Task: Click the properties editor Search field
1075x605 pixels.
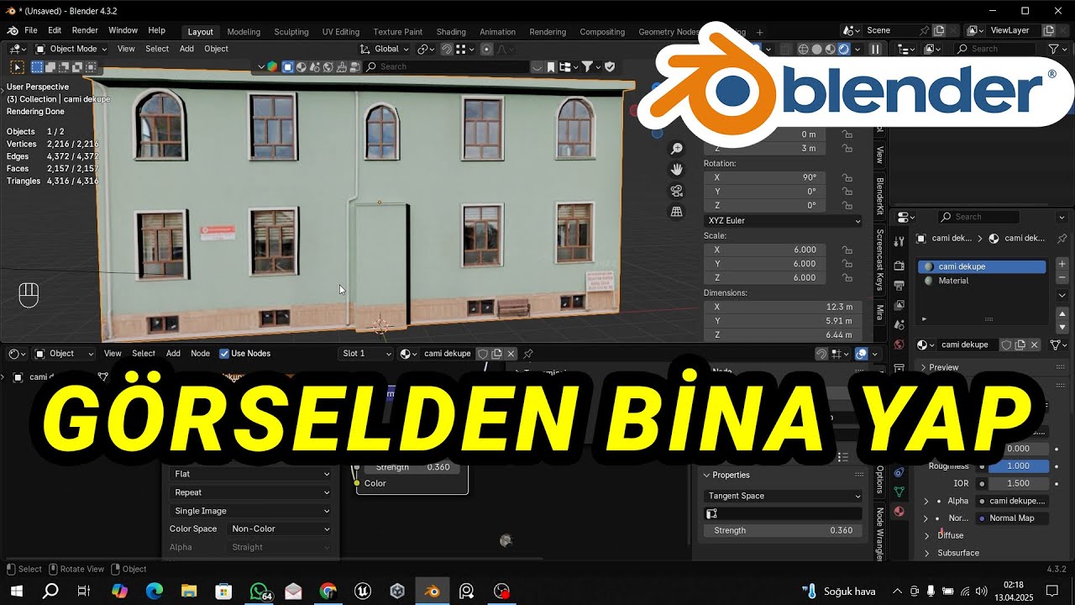Action: click(x=981, y=217)
